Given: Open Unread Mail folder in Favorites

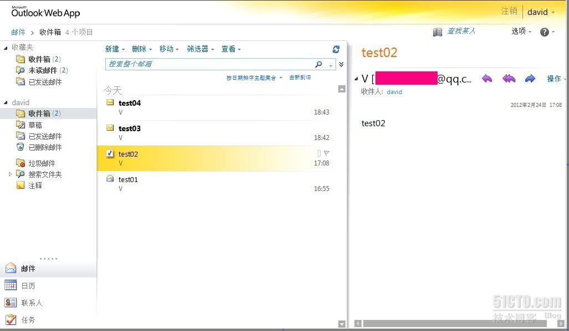Looking at the screenshot, I should [42, 70].
